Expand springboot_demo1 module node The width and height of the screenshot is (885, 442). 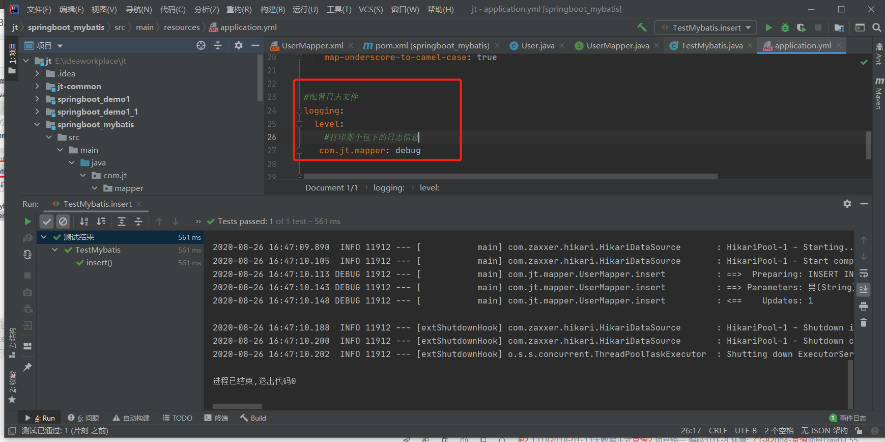[37, 99]
